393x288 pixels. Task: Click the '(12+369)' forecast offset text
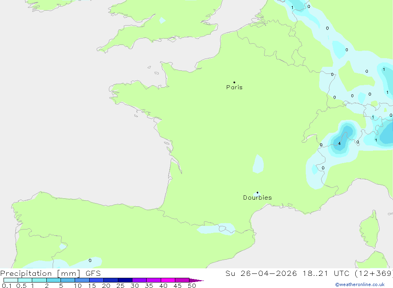pos(374,273)
